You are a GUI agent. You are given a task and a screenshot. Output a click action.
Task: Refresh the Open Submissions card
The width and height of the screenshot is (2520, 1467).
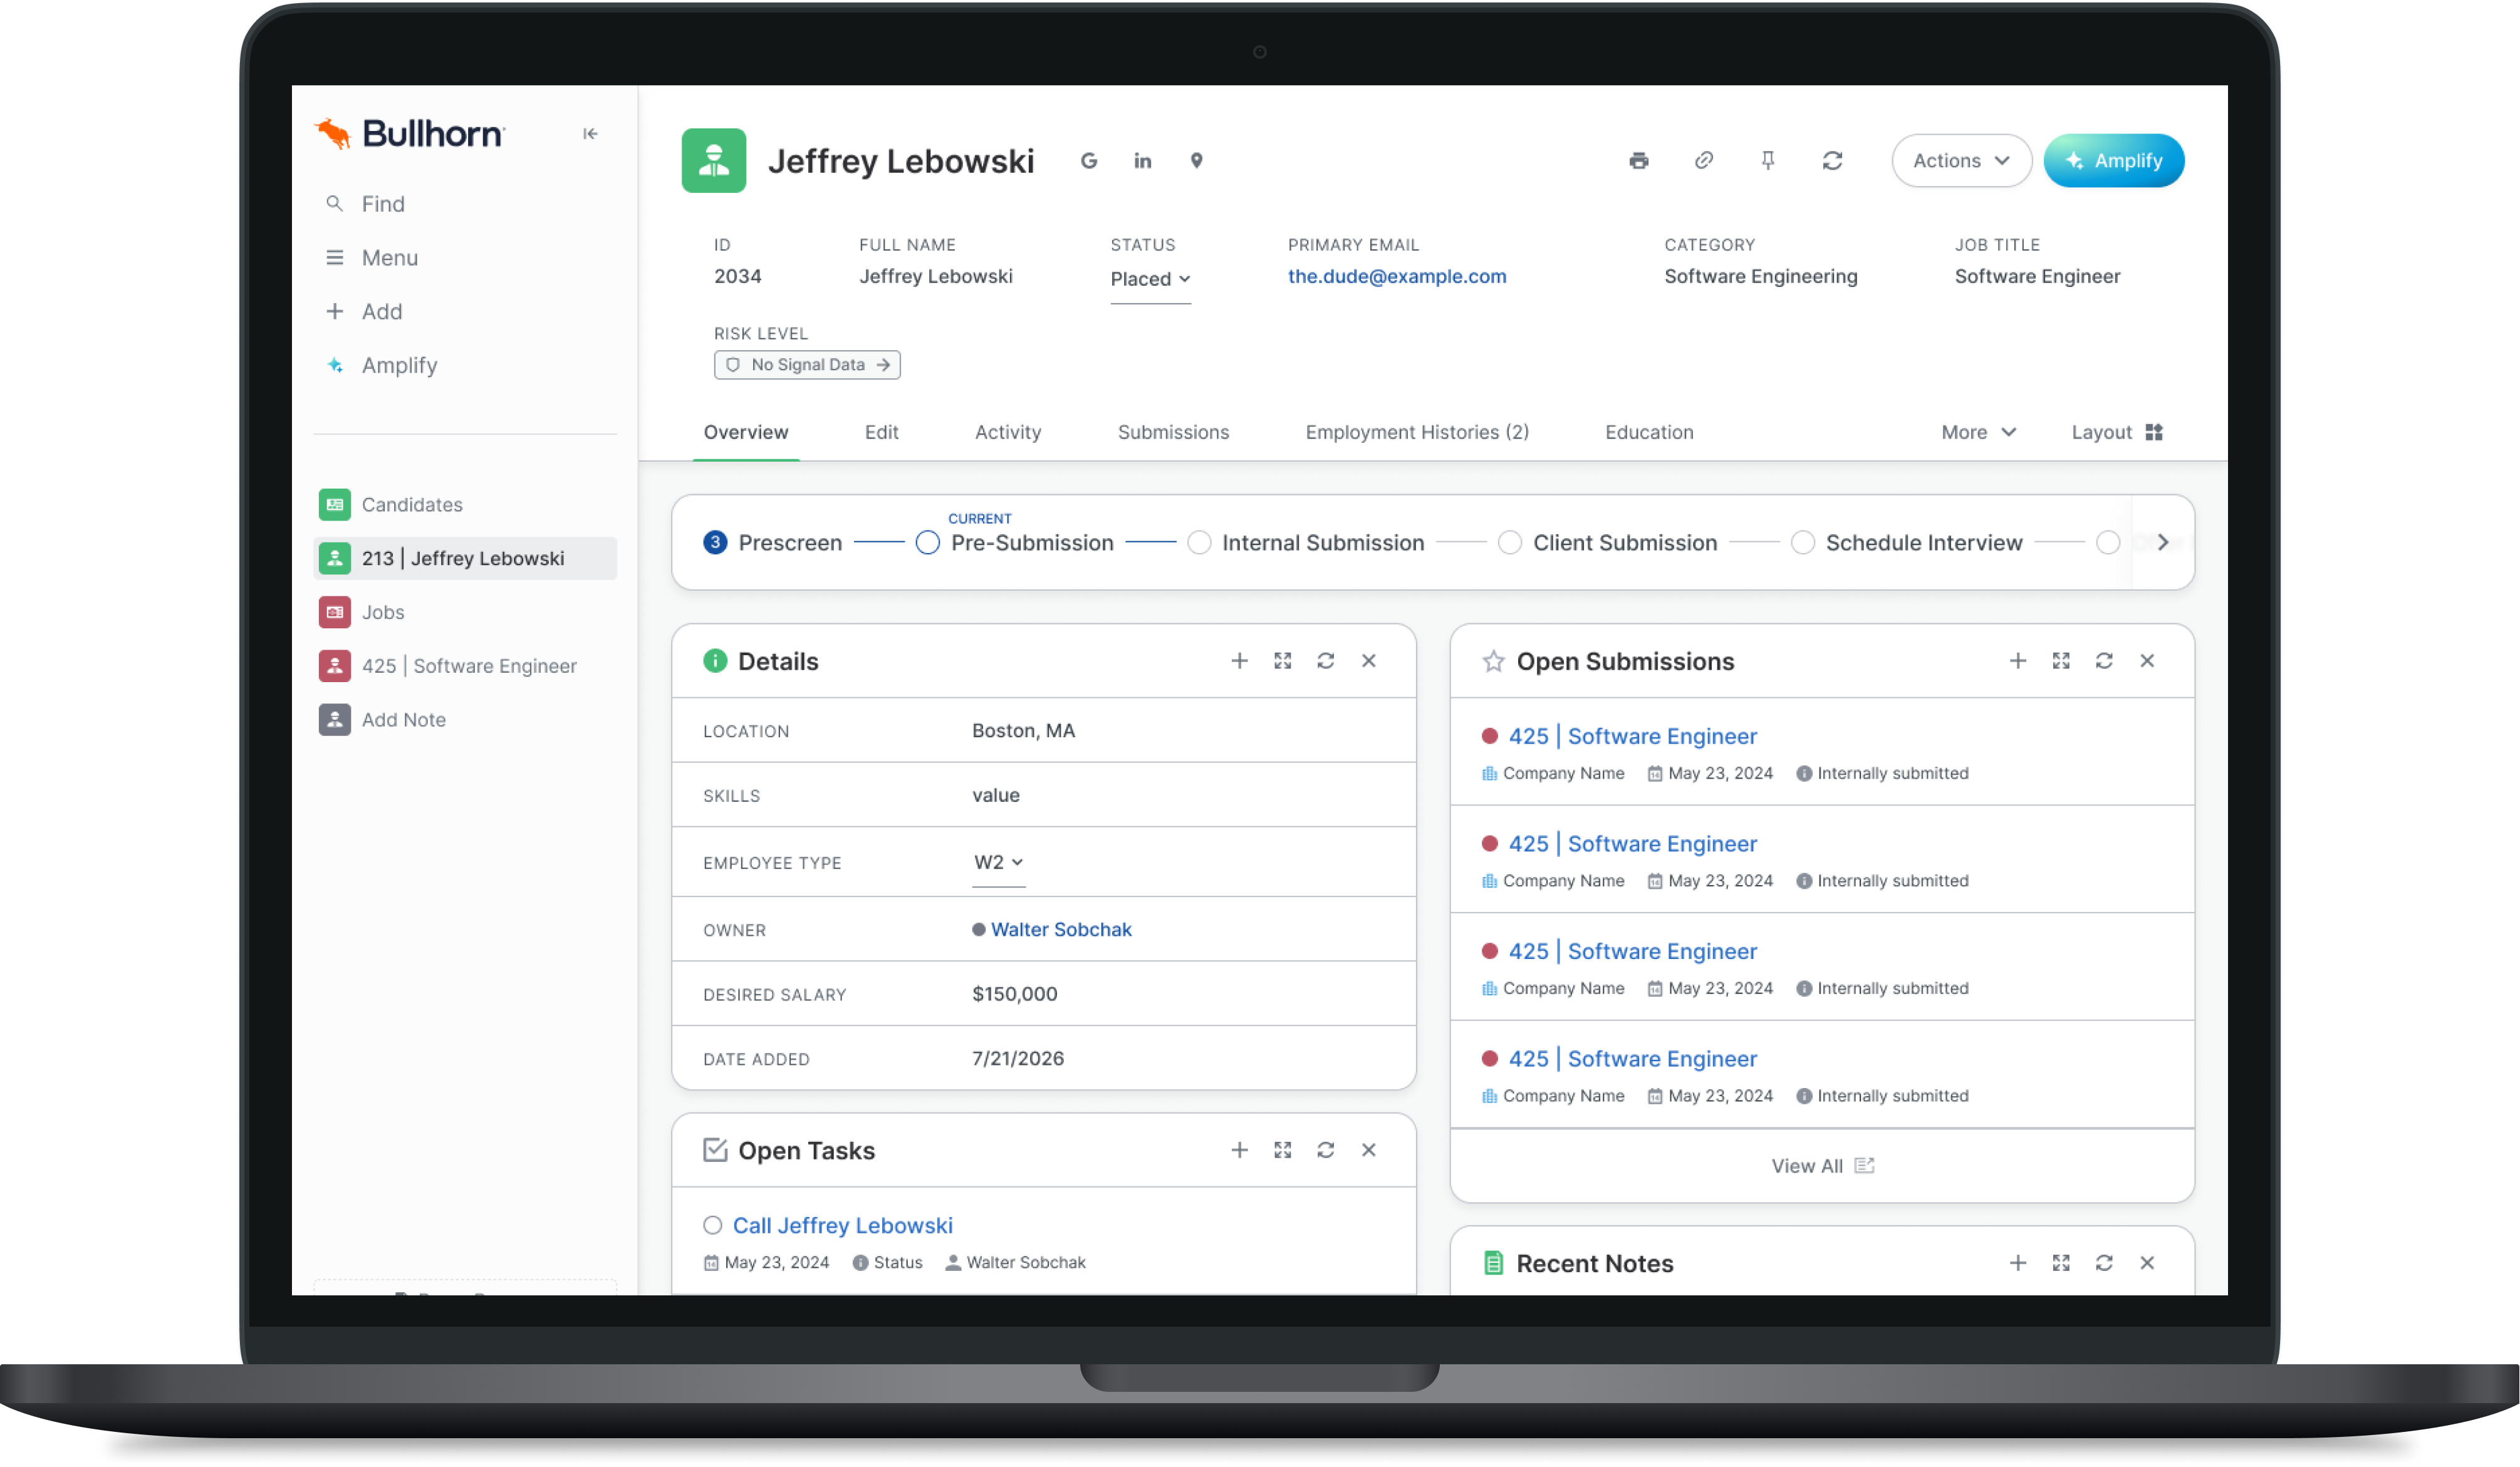tap(2104, 661)
